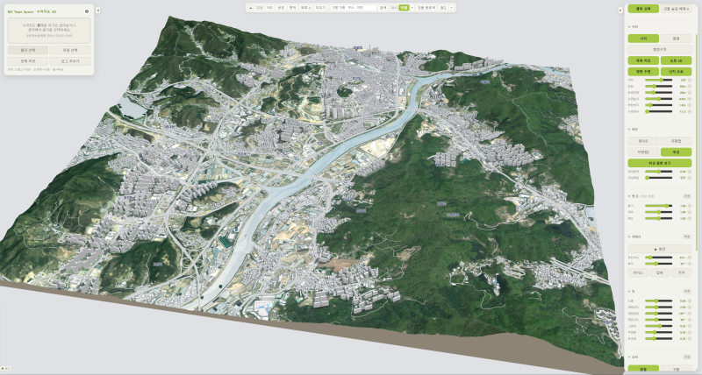Collapse the 카메라 section header
Viewport: 702px width, 375px height.
[x=634, y=237]
